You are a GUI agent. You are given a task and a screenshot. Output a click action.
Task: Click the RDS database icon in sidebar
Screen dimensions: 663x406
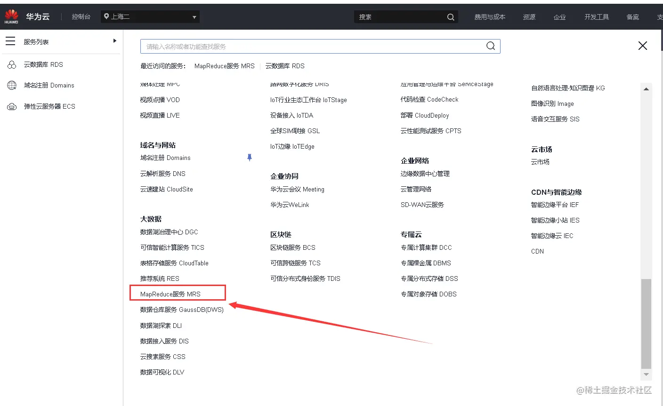pyautogui.click(x=12, y=64)
